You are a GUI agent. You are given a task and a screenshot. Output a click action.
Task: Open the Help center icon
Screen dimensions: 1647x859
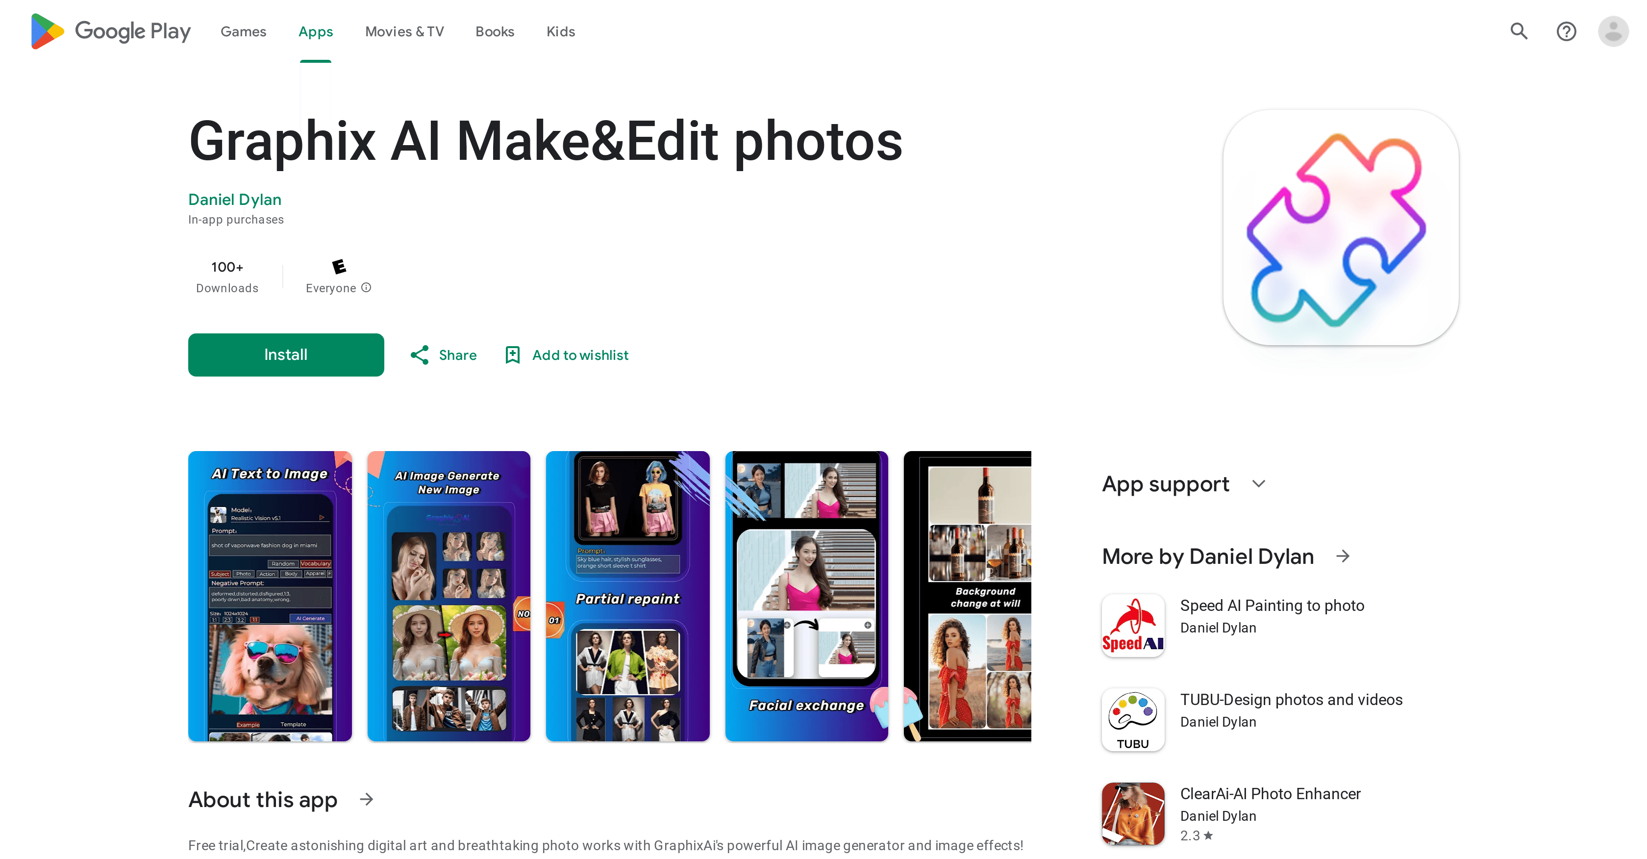1566,31
